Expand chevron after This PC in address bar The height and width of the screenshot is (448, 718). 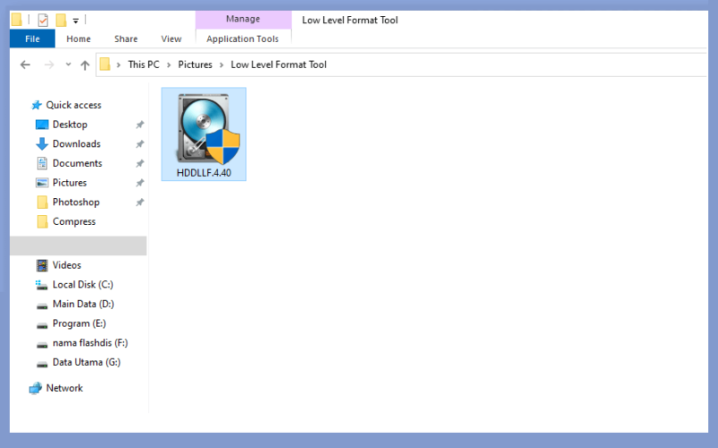click(169, 65)
